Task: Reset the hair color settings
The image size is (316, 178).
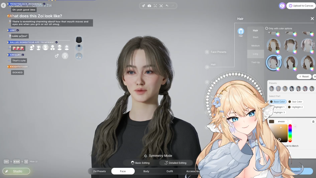Action: (x=304, y=76)
